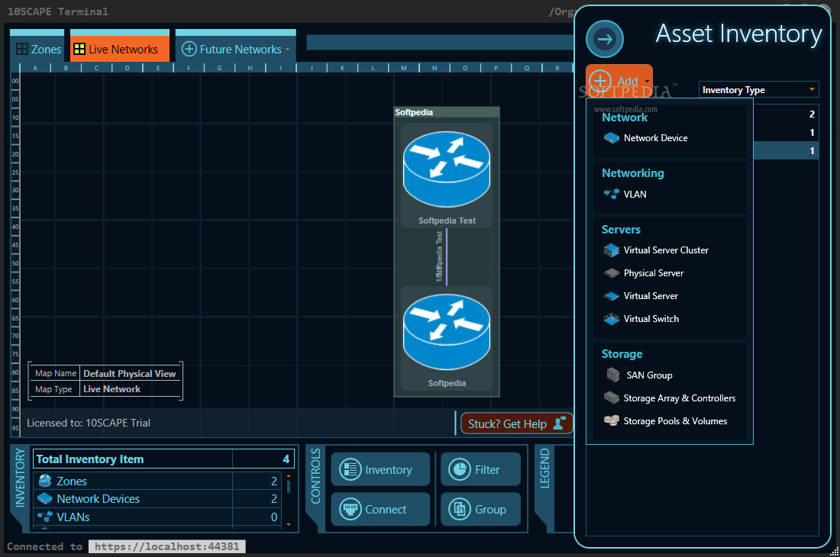Click the Zones globe icon in inventory

(x=45, y=481)
